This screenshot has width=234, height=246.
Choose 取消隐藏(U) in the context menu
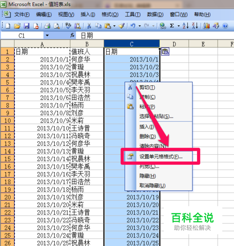tap(159, 186)
